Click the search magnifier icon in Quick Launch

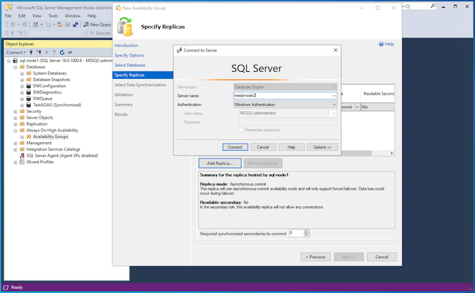tap(433, 6)
